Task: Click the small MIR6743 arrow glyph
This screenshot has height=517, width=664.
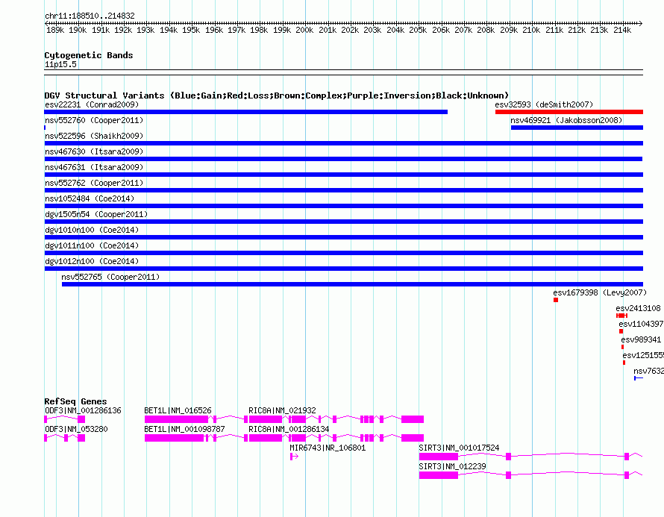Action: 294,457
